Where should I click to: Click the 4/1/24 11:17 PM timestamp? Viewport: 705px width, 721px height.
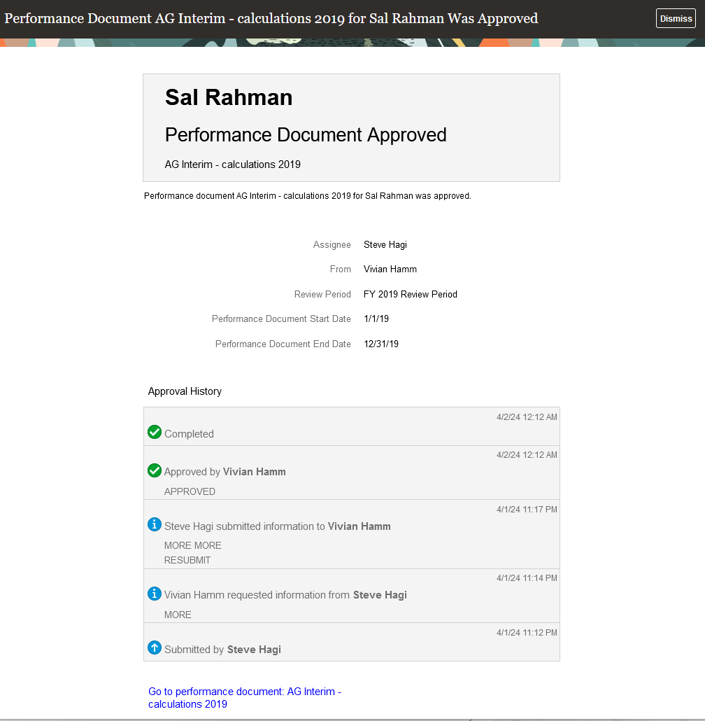click(x=527, y=510)
